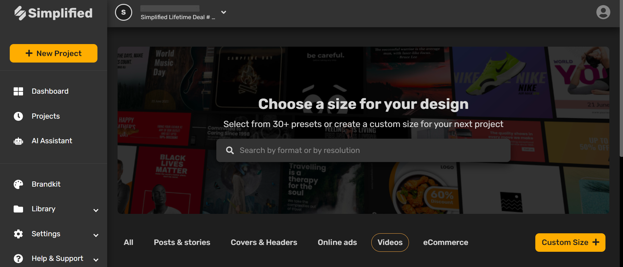
Task: Open Projects in the sidebar
Action: click(x=46, y=116)
